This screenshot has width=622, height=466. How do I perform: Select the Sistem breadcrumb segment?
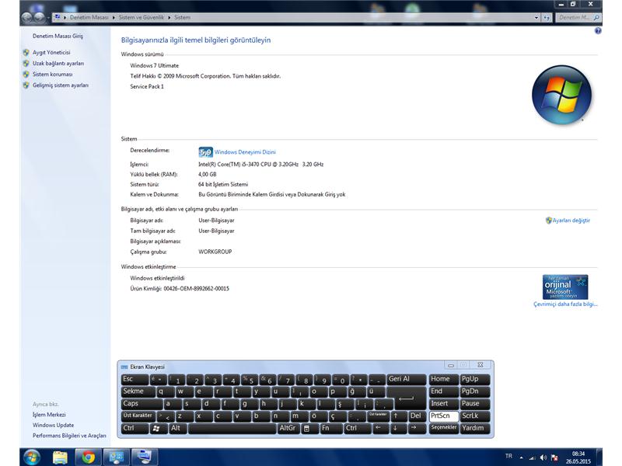[182, 17]
